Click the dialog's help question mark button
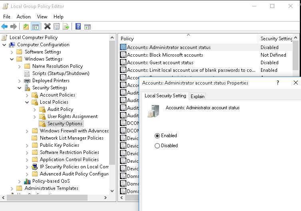The image size is (301, 211). point(278,83)
